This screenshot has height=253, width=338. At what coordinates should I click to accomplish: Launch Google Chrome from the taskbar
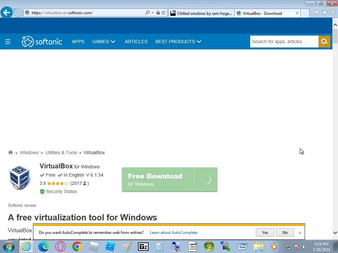click(77, 246)
